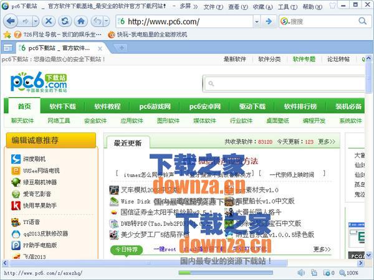Click the 软件专题 link
This screenshot has height=280, width=374.
tap(304, 59)
